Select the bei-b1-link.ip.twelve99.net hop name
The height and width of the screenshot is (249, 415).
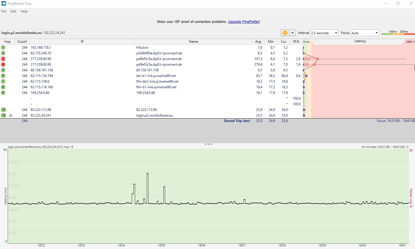(156, 76)
